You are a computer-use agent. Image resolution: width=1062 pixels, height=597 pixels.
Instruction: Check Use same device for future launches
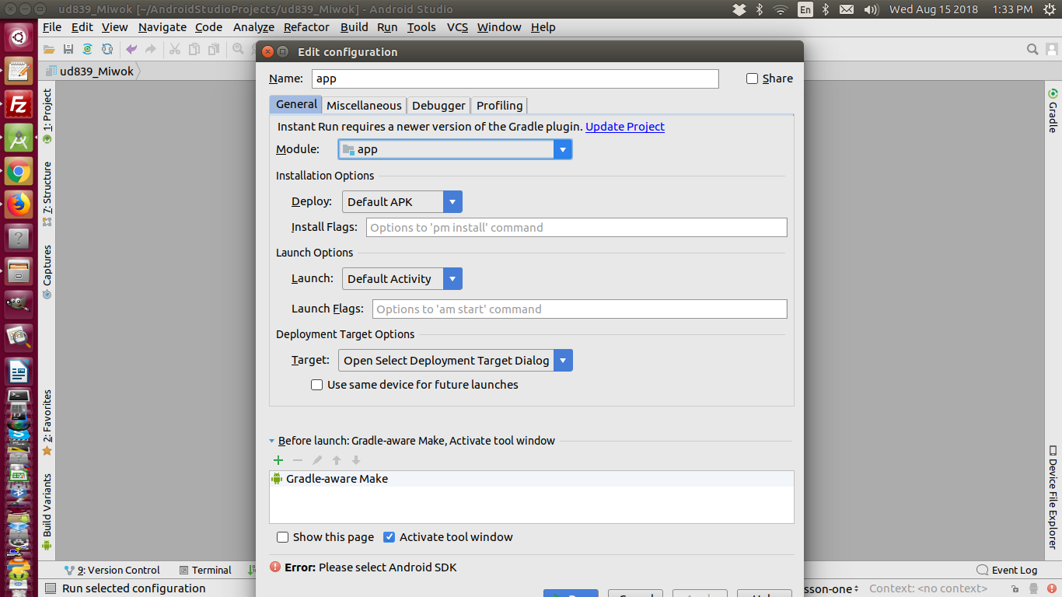click(316, 385)
